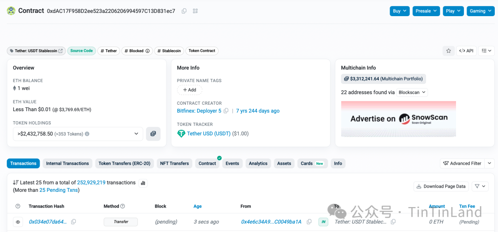
Task: Select the Transactions tab
Action: click(x=23, y=163)
